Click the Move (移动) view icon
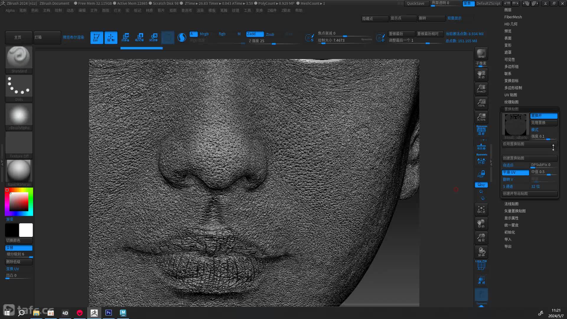The image size is (567, 319). 481,224
